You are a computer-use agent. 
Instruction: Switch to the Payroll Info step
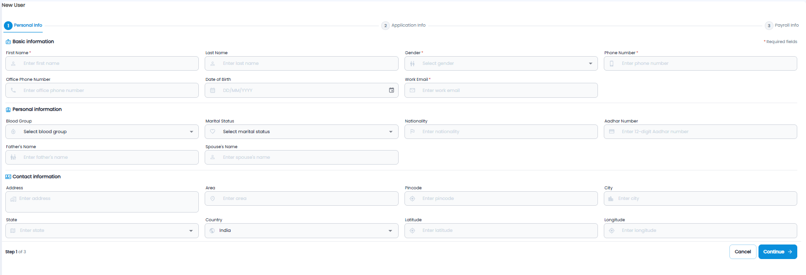click(782, 25)
